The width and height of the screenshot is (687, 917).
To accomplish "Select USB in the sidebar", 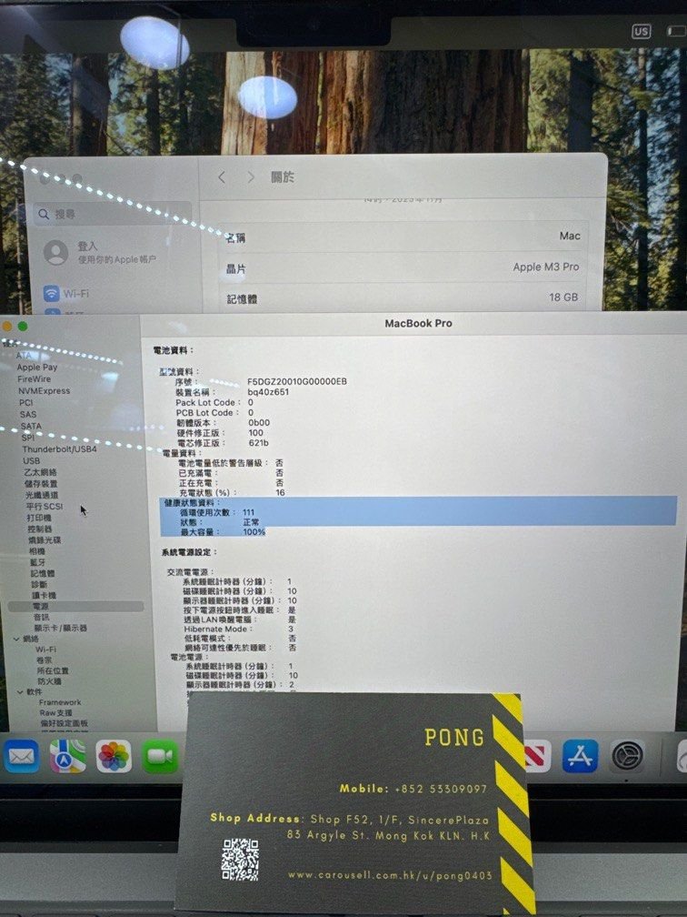I will [x=31, y=461].
